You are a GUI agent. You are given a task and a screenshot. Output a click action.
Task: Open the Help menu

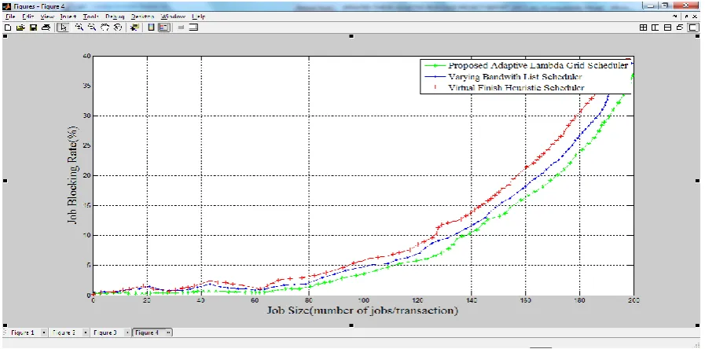[198, 17]
